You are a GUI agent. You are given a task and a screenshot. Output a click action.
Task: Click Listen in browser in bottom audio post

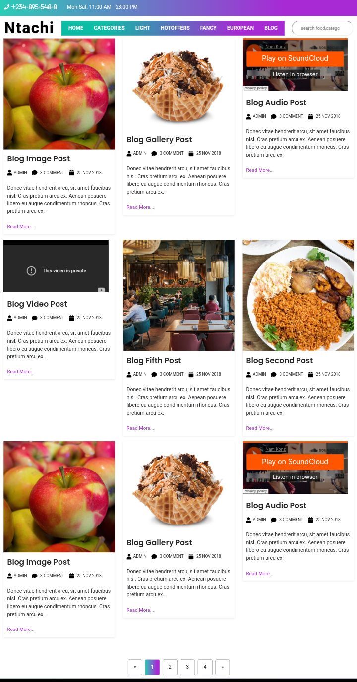(295, 477)
